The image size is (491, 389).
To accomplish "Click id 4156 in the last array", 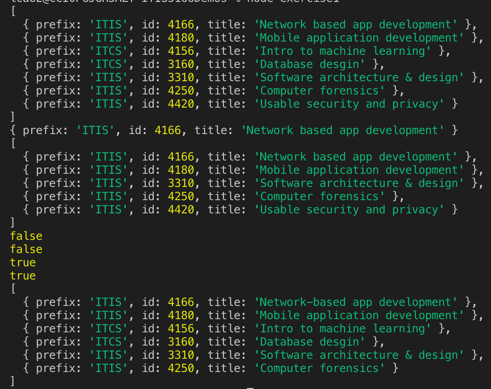I will click(x=181, y=329).
